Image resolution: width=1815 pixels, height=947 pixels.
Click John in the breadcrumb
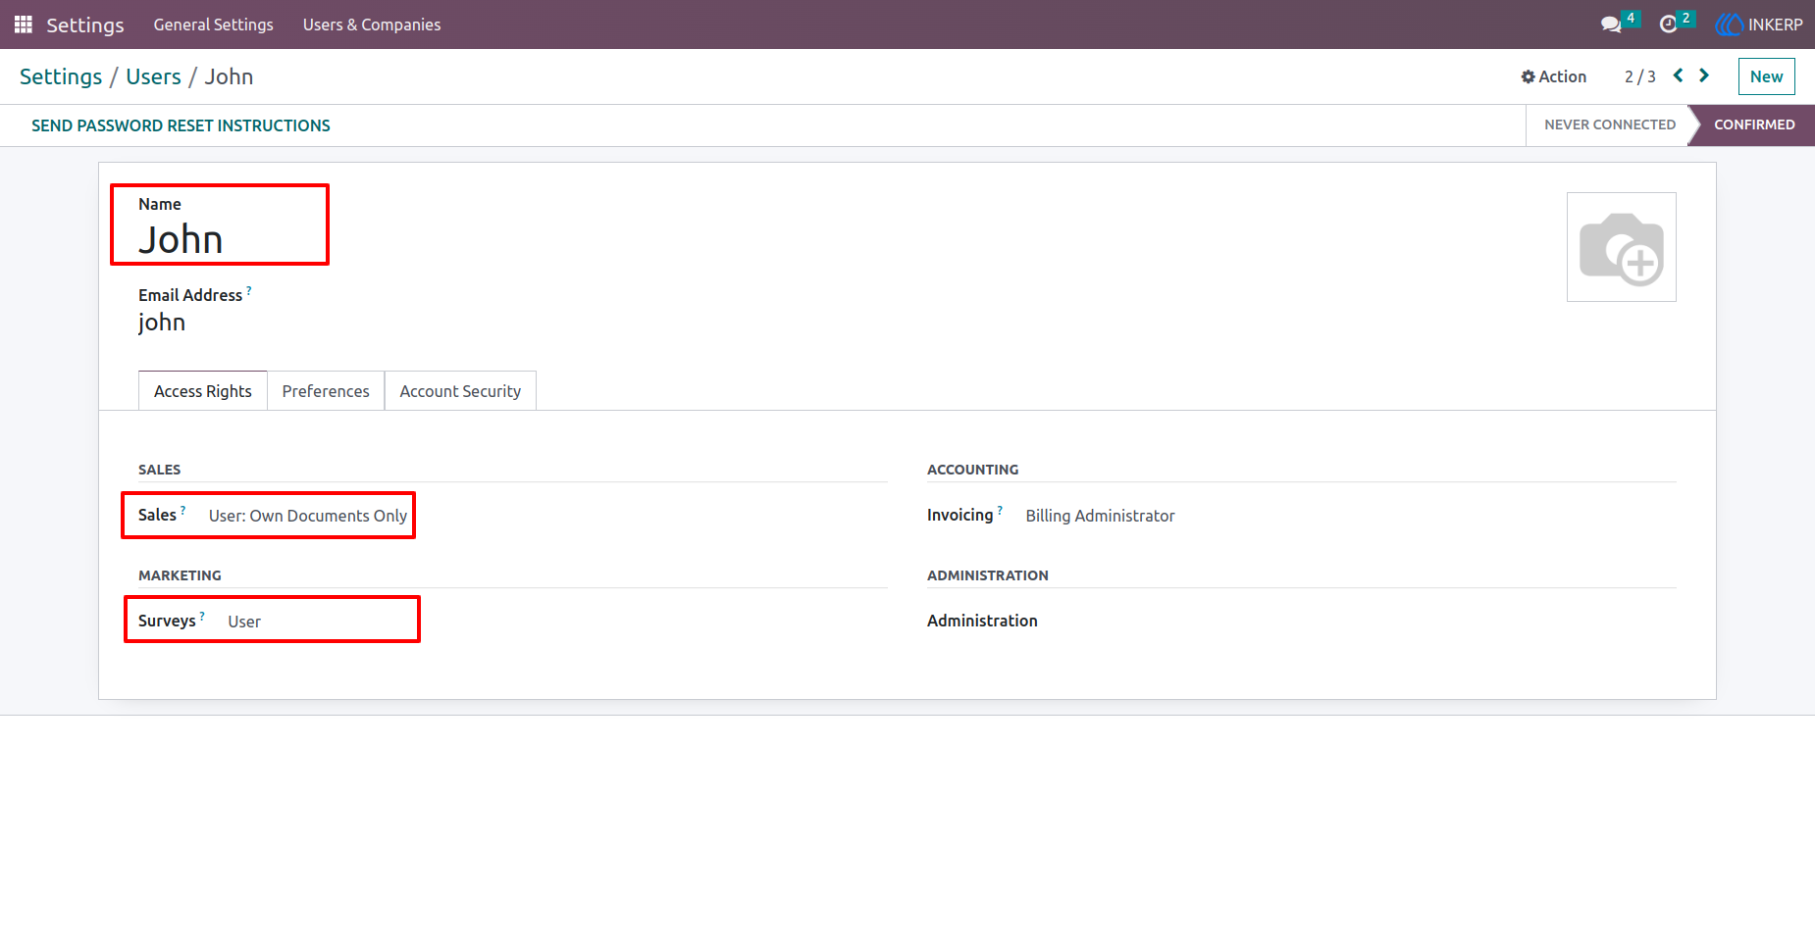coord(229,76)
